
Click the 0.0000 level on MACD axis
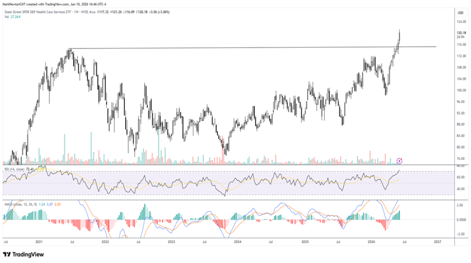461,220
